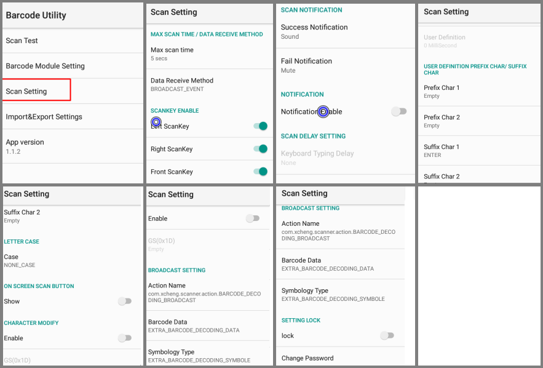This screenshot has height=368, width=543.
Task: Enable the Notification Enable switch
Action: 399,111
